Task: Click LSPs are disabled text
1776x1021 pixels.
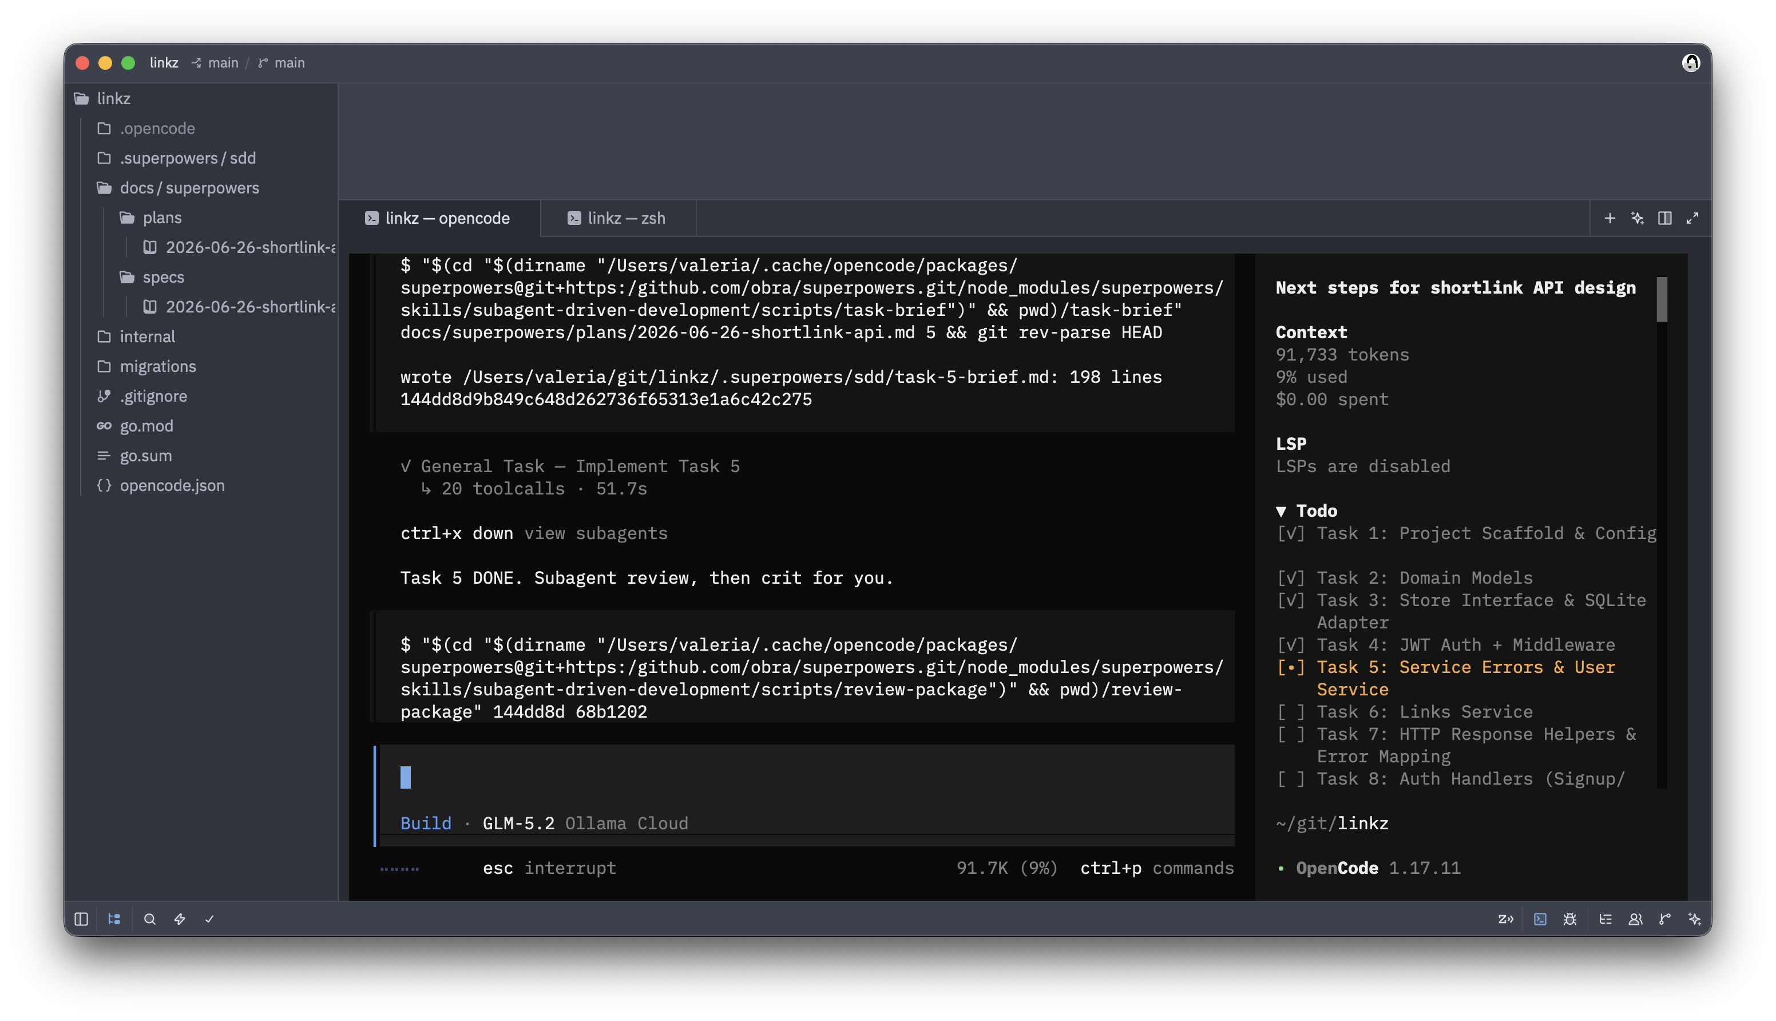Action: (x=1362, y=466)
